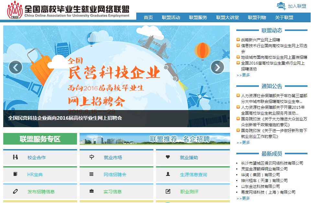The image size is (312, 203).
Task: Click the 网络招聘会 grid icon
Action: pyautogui.click(x=92, y=174)
